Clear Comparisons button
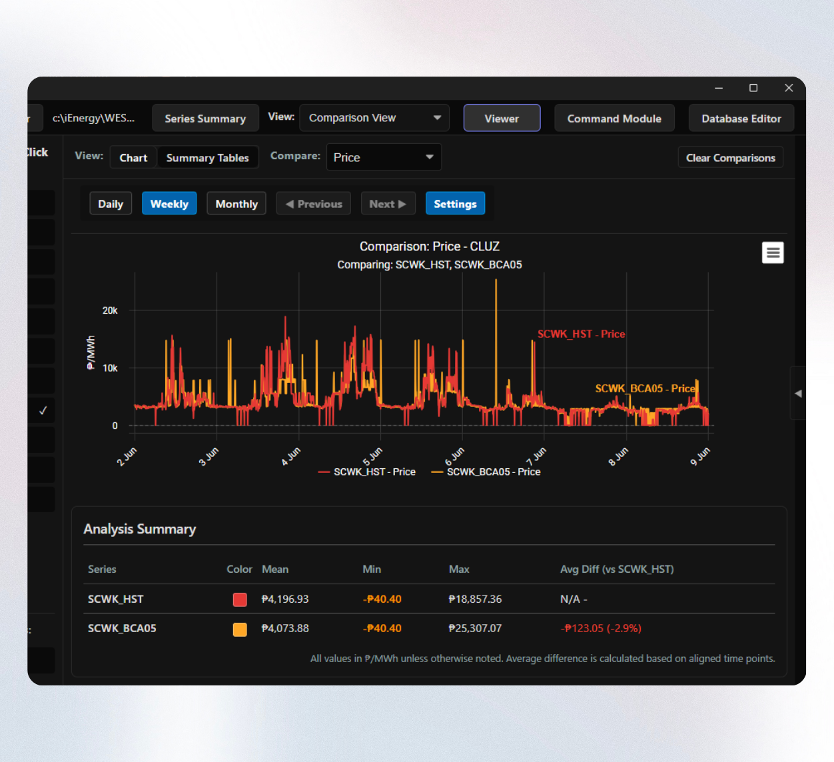Image resolution: width=834 pixels, height=762 pixels. pos(731,158)
